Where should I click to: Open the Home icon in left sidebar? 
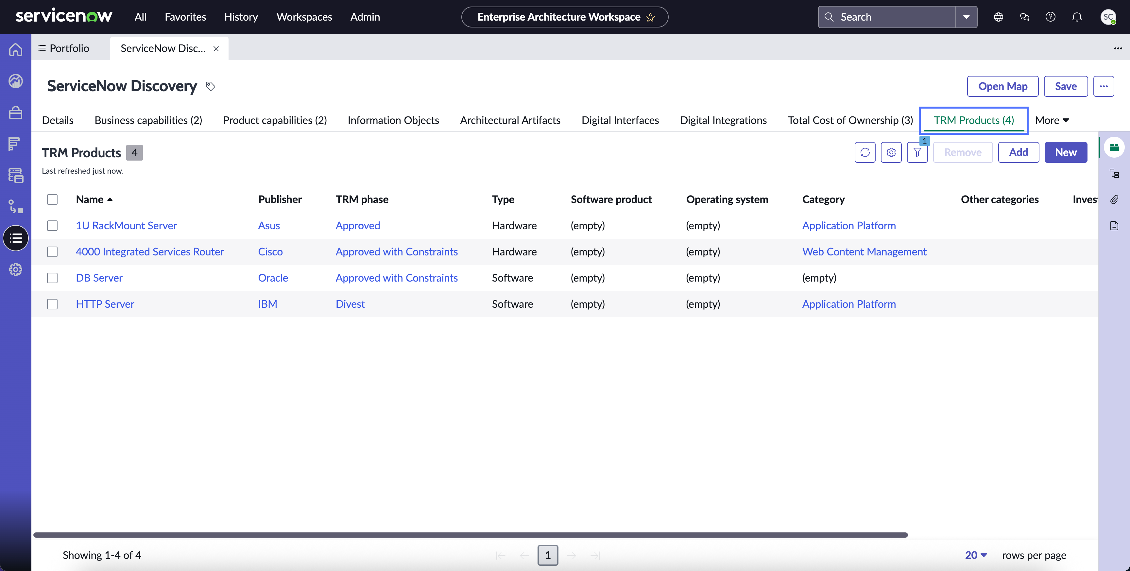(16, 50)
